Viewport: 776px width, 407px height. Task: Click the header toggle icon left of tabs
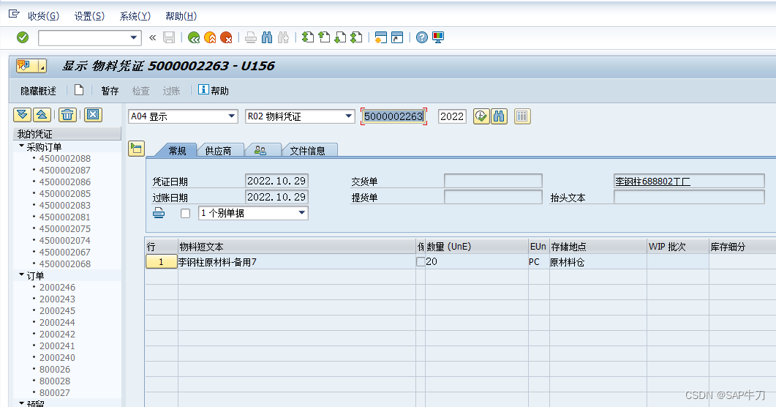(x=136, y=149)
